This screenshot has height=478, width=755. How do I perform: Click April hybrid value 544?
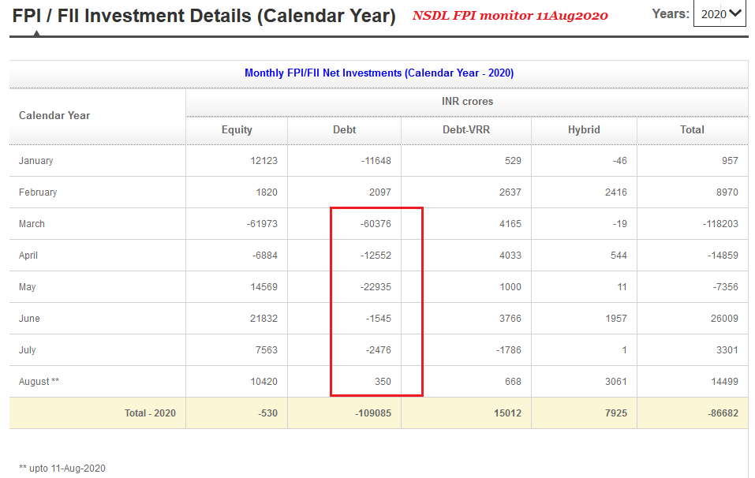click(x=619, y=256)
